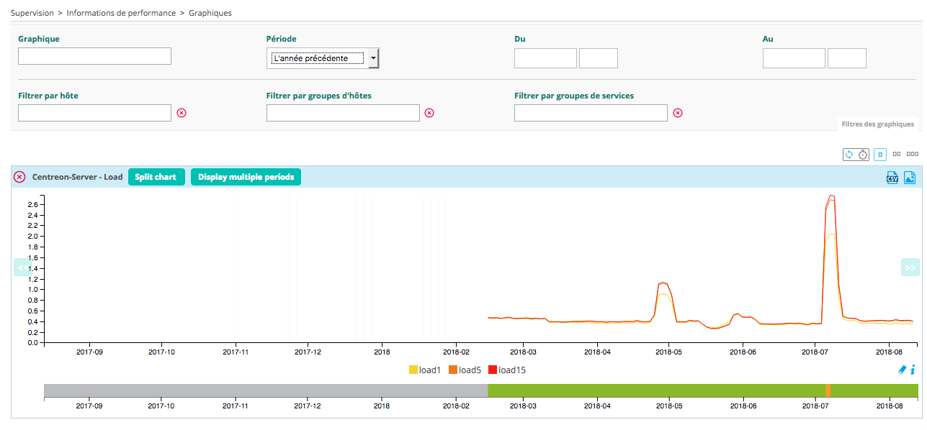Click Display multiple periods button
The height and width of the screenshot is (430, 927).
[246, 177]
